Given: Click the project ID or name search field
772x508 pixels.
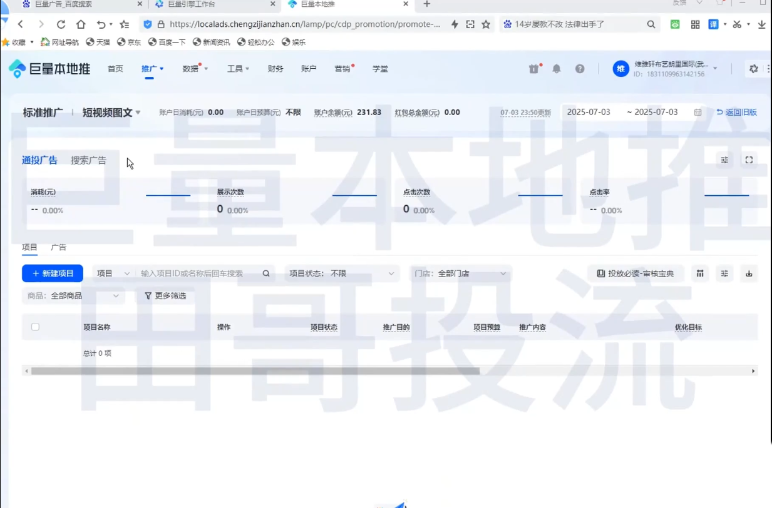Looking at the screenshot, I should [197, 273].
